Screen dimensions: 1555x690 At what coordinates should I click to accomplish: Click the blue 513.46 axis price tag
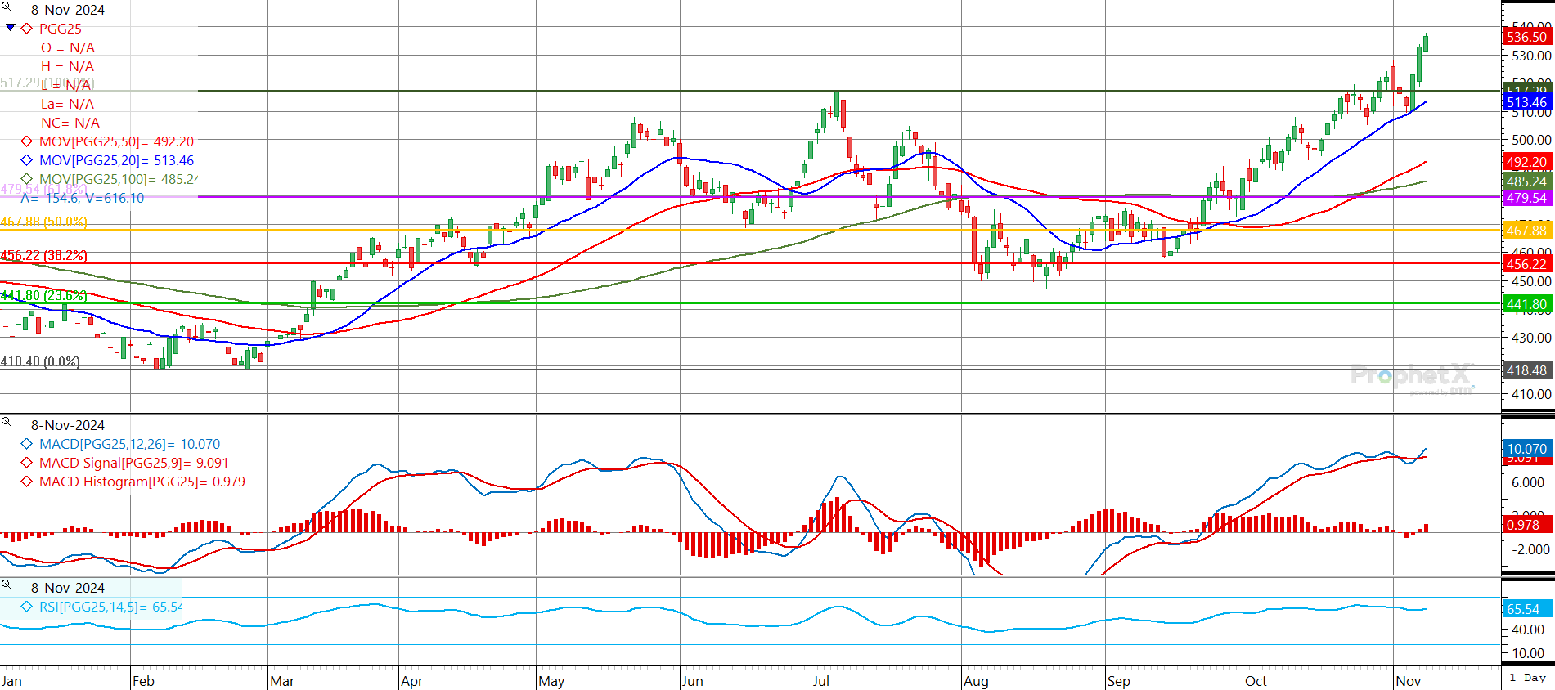(x=1526, y=102)
